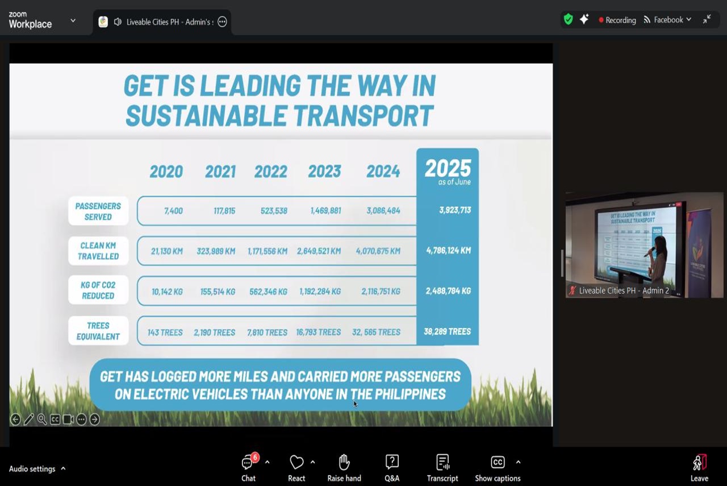Toggle the slide camera button
The height and width of the screenshot is (486, 727).
[x=68, y=419]
